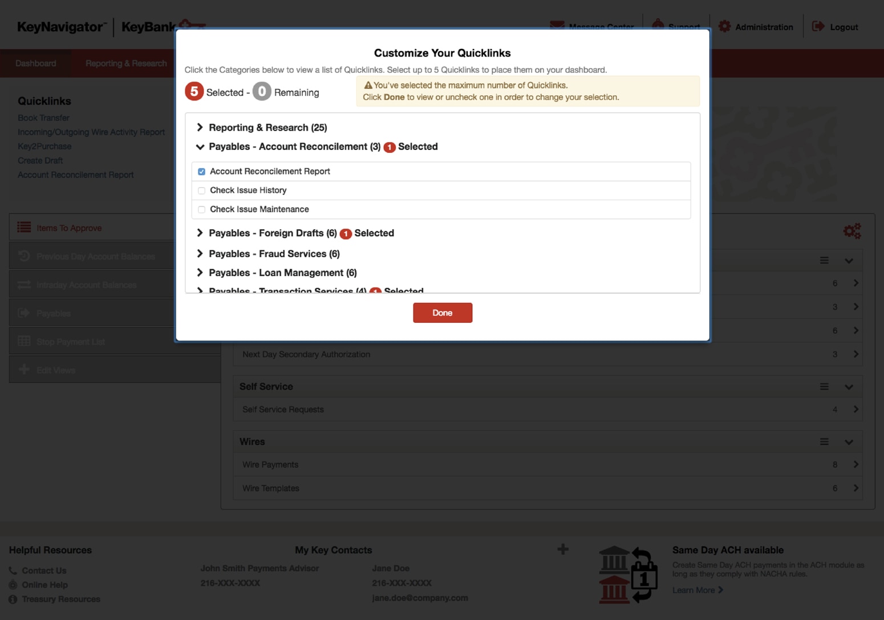Switch to Reporting & Research tab
884x620 pixels.
(126, 63)
